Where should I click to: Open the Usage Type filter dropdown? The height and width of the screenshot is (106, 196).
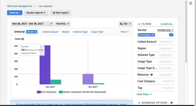166,61
